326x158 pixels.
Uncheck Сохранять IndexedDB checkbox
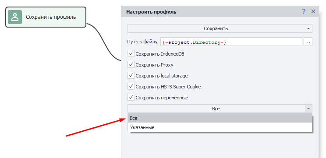(131, 54)
